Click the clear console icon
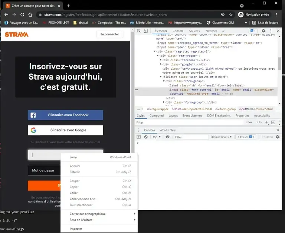This screenshot has height=233, width=285. [145, 137]
